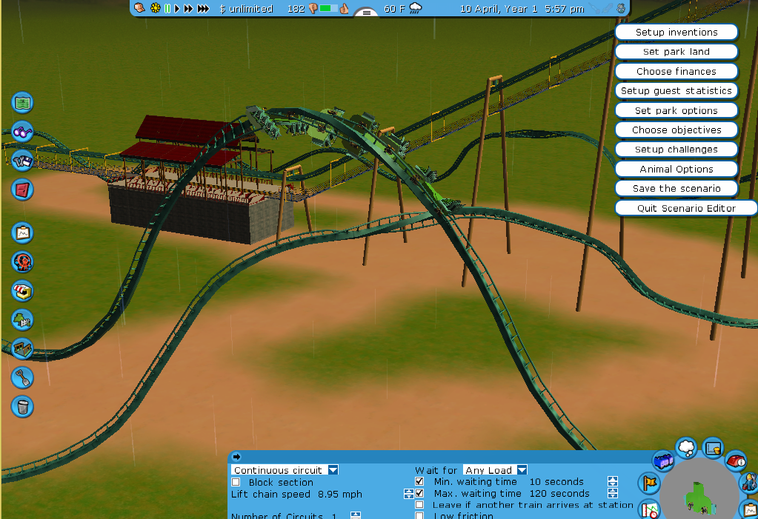Open the park map icon

23,103
